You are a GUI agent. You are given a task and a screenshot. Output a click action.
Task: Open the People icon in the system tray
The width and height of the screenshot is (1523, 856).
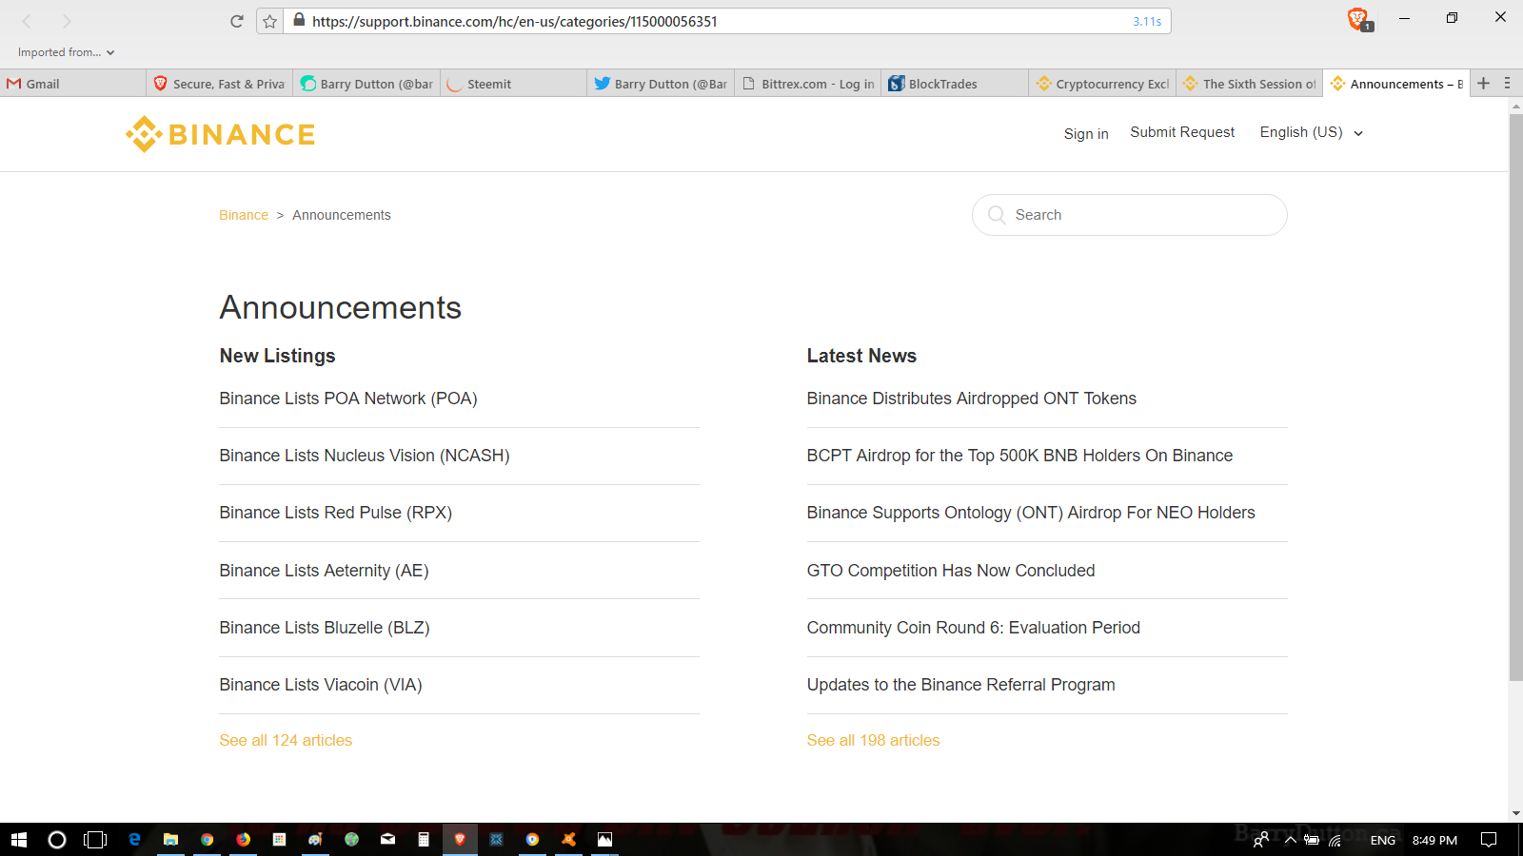[x=1260, y=840]
